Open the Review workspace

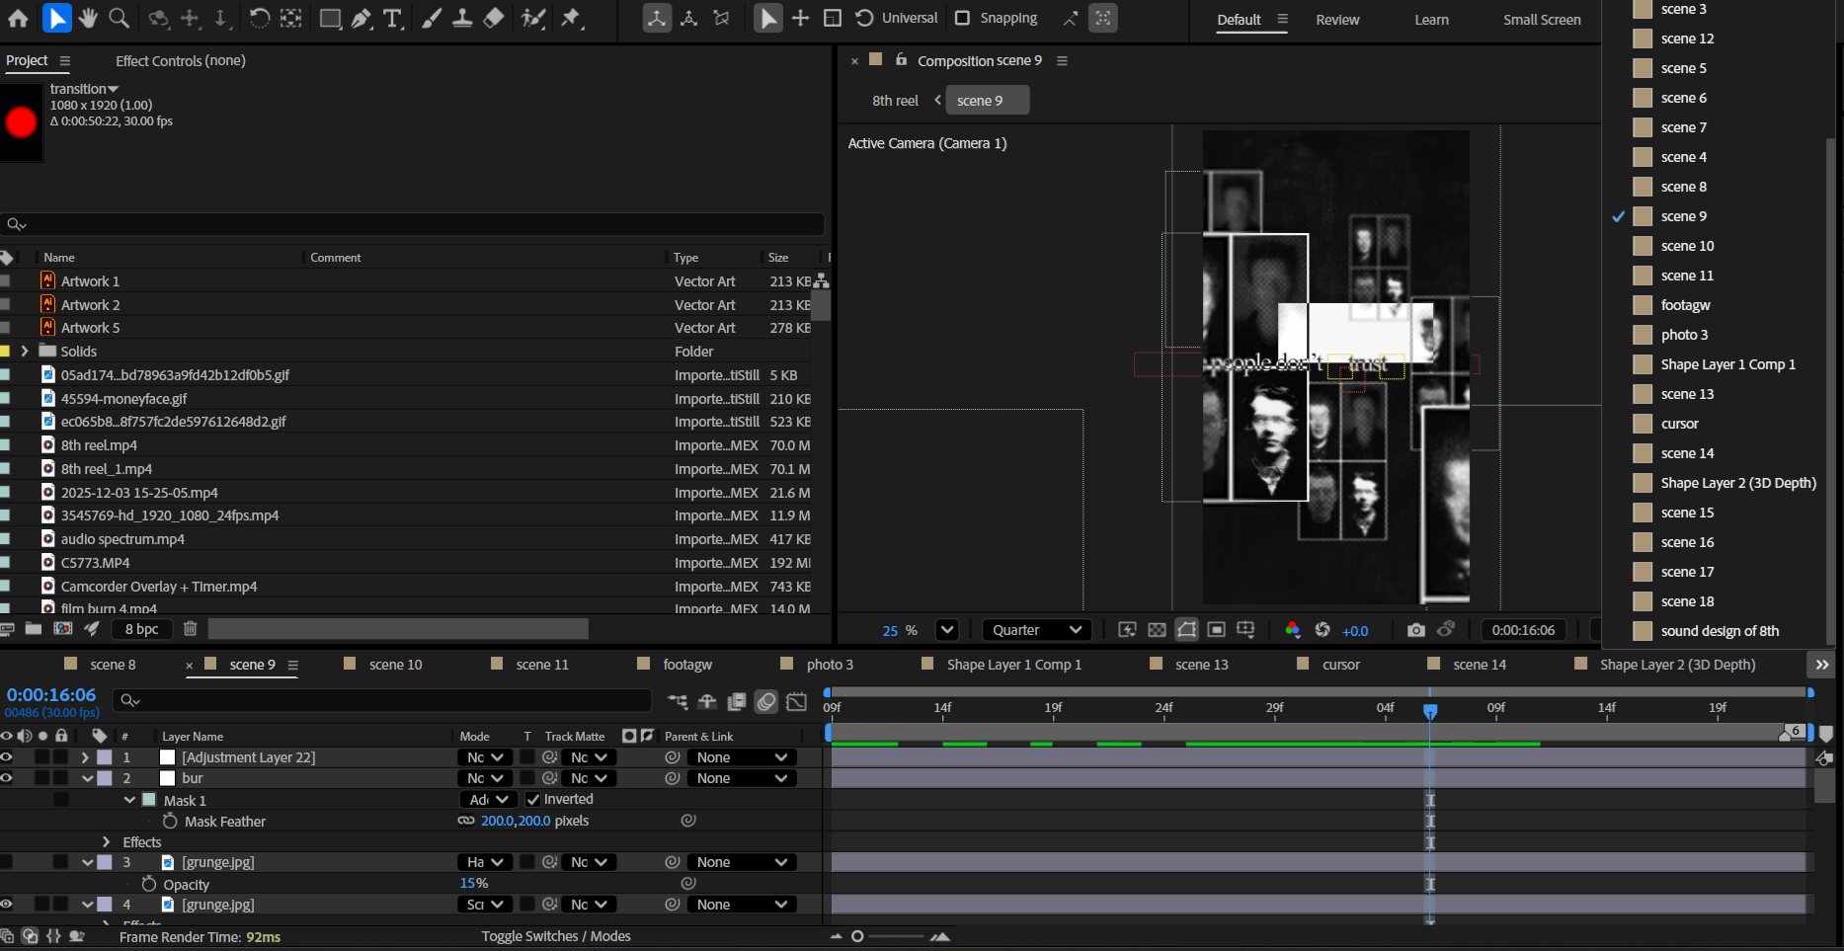tap(1337, 20)
